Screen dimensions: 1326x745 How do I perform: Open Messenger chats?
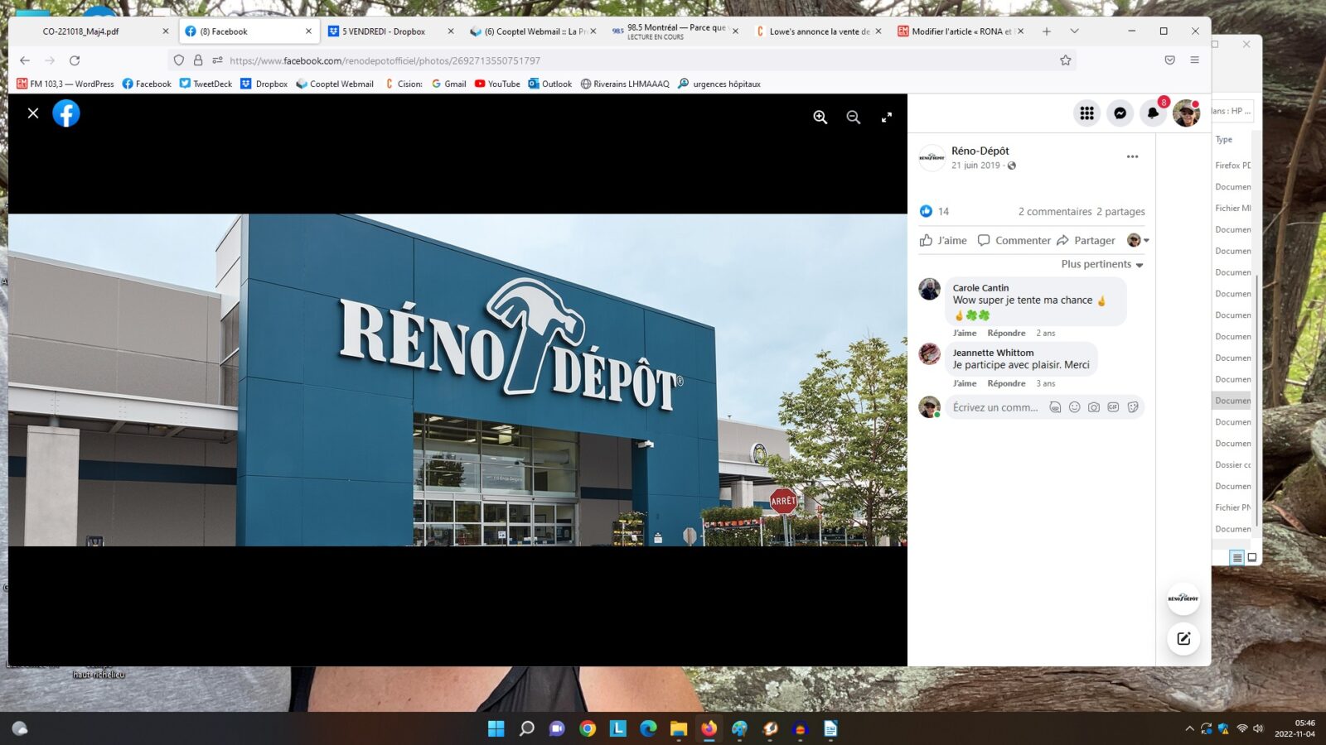click(1120, 113)
